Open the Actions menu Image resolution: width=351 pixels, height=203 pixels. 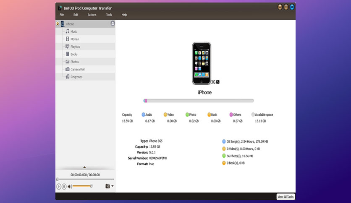click(x=92, y=15)
